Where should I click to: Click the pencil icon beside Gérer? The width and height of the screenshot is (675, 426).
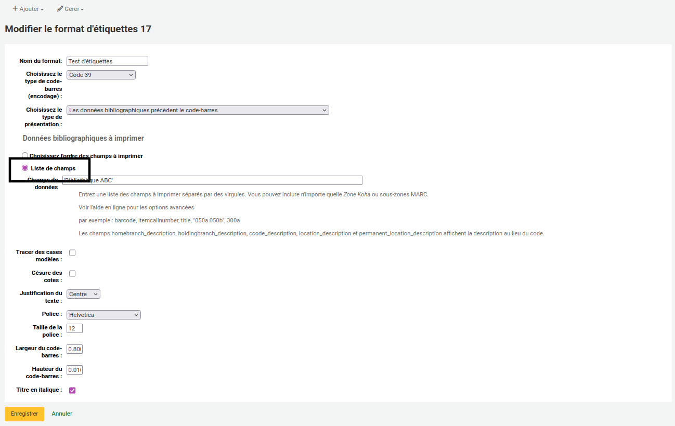pyautogui.click(x=60, y=9)
